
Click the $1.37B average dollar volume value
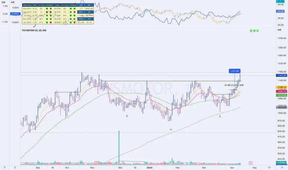click(81, 23)
